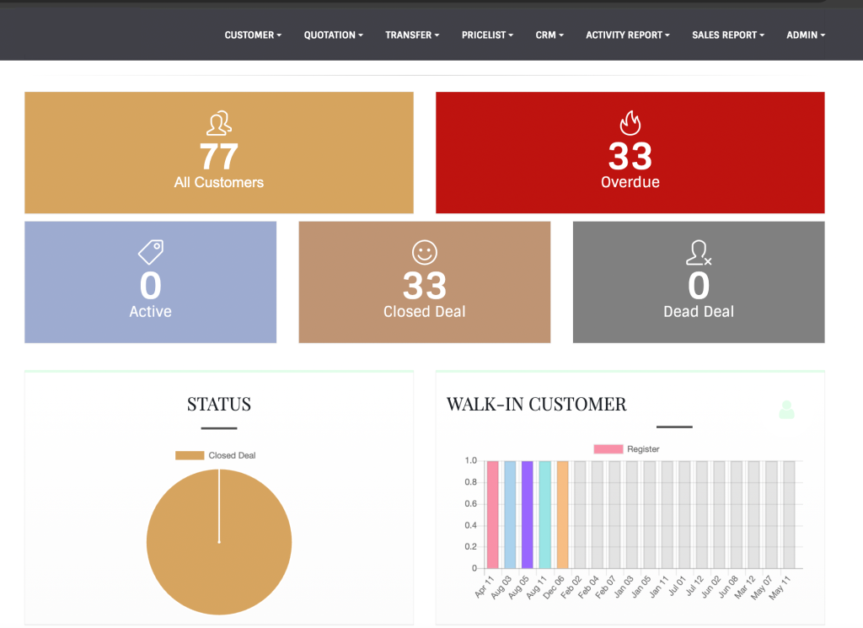Click the Jul 01 x-axis label

(677, 587)
